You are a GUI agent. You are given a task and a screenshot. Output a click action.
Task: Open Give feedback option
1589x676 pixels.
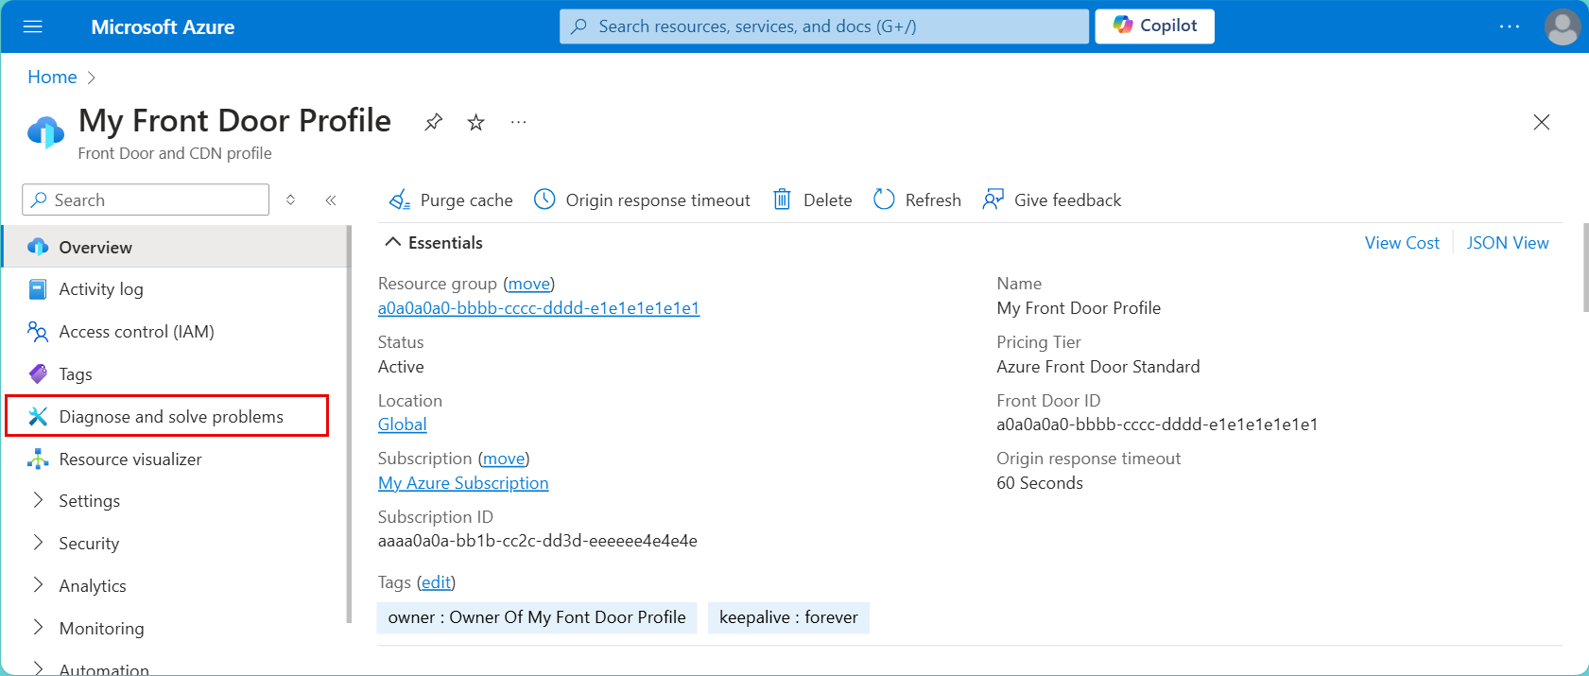1051,199
